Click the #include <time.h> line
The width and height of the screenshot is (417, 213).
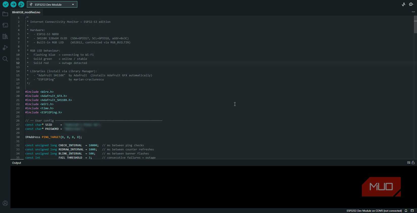coord(39,108)
